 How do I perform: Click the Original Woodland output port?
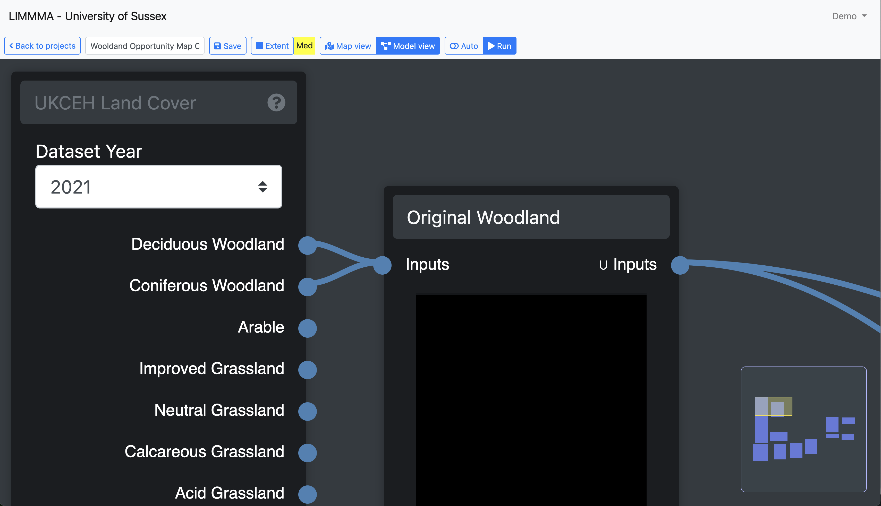[x=680, y=265]
